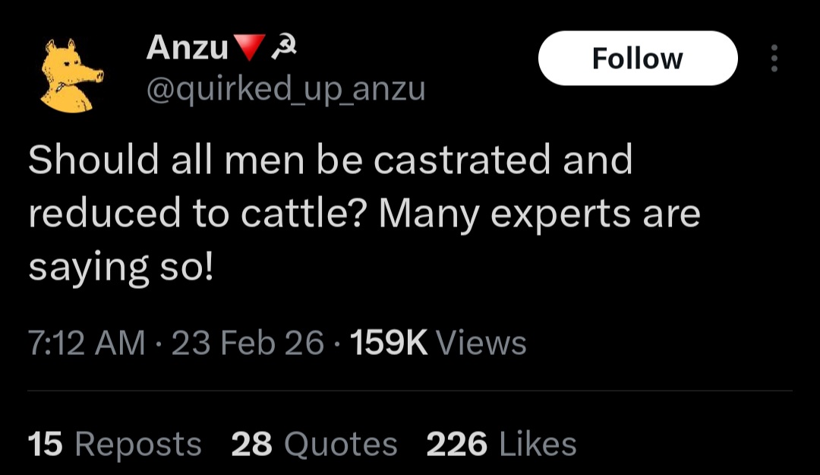Click the Likes word label

coord(538,444)
